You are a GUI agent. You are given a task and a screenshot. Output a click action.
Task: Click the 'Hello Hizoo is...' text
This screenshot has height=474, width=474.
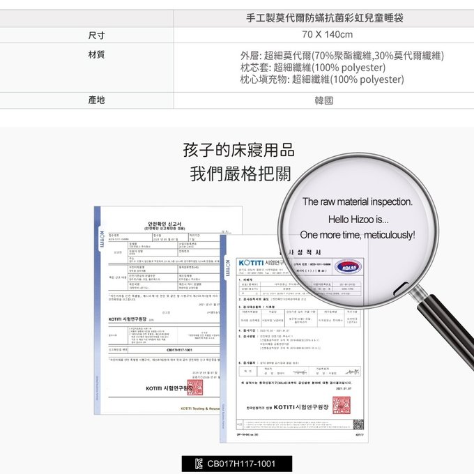(358, 219)
